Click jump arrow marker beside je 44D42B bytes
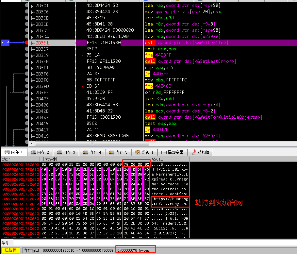The image size is (297, 254). pyautogui.click(x=83, y=130)
